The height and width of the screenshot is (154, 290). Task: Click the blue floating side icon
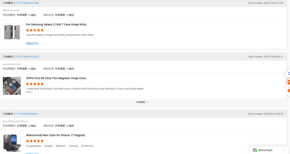[289, 73]
